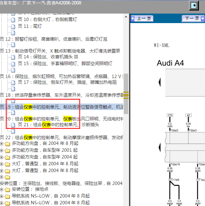This screenshot has height=206, width=205.
Task: Open 页 11：尾灯 entry
Action: pyautogui.click(x=30, y=26)
